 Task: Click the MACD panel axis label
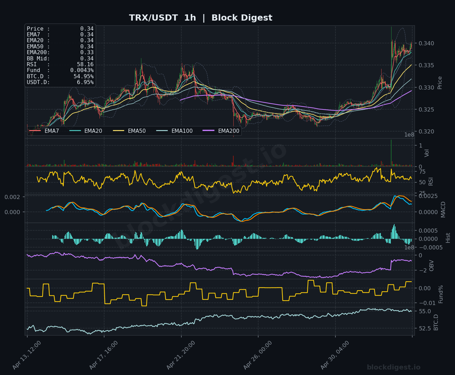point(443,209)
